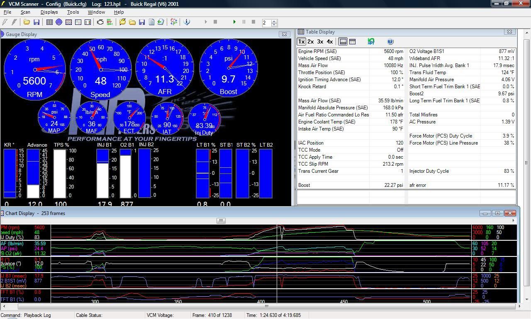Click the playback speed input field
The width and height of the screenshot is (531, 319).
(266, 23)
